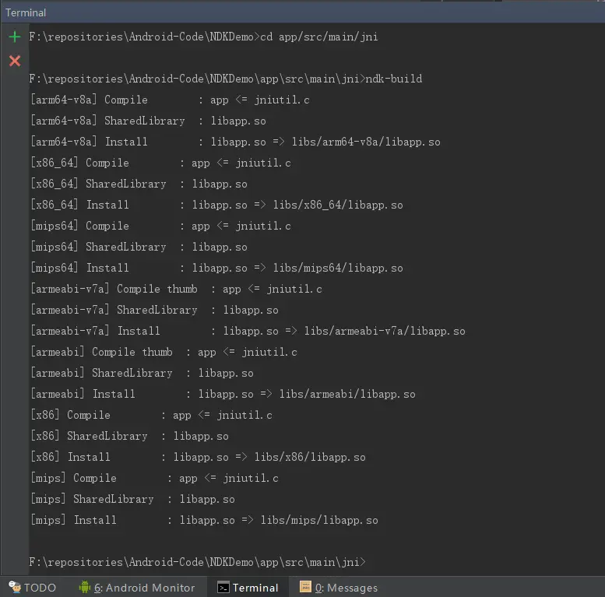Click 'libs/armeabi/libapp.so' install path
This screenshot has height=597, width=605.
tap(347, 394)
